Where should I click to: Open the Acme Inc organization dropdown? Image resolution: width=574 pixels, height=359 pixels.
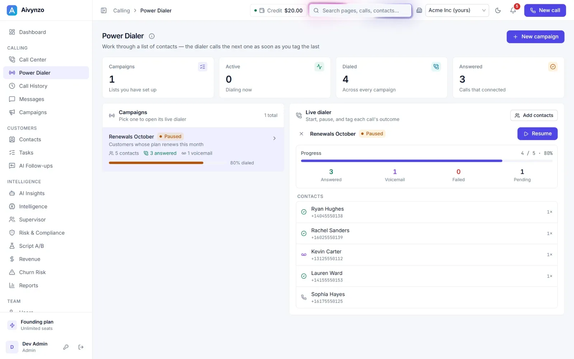click(x=457, y=10)
